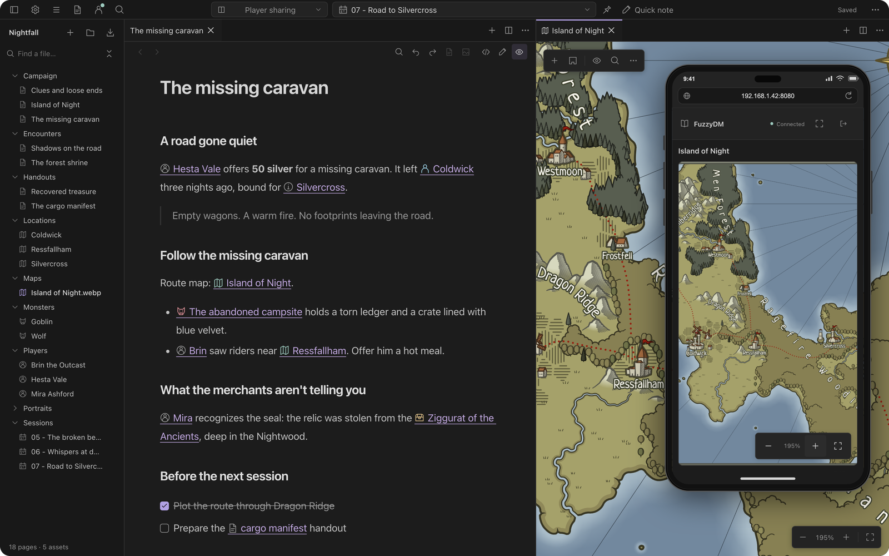
Task: Create a new page with Nightfall plus icon
Action: [x=71, y=33]
